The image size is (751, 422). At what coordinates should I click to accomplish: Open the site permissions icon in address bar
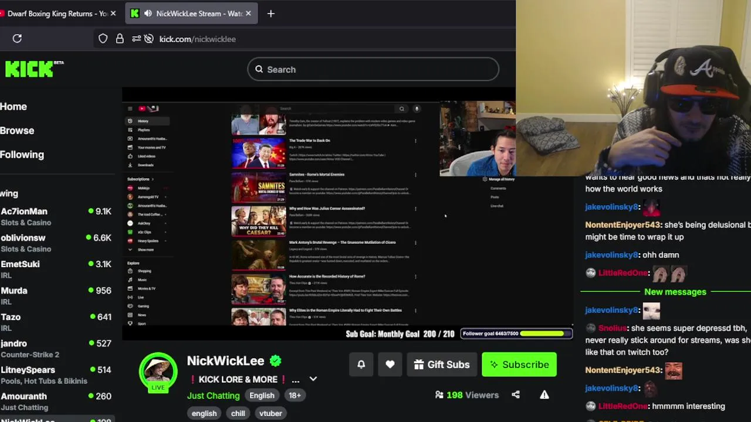tap(136, 39)
